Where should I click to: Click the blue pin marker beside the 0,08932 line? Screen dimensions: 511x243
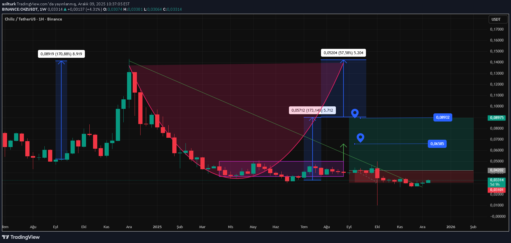[355, 113]
